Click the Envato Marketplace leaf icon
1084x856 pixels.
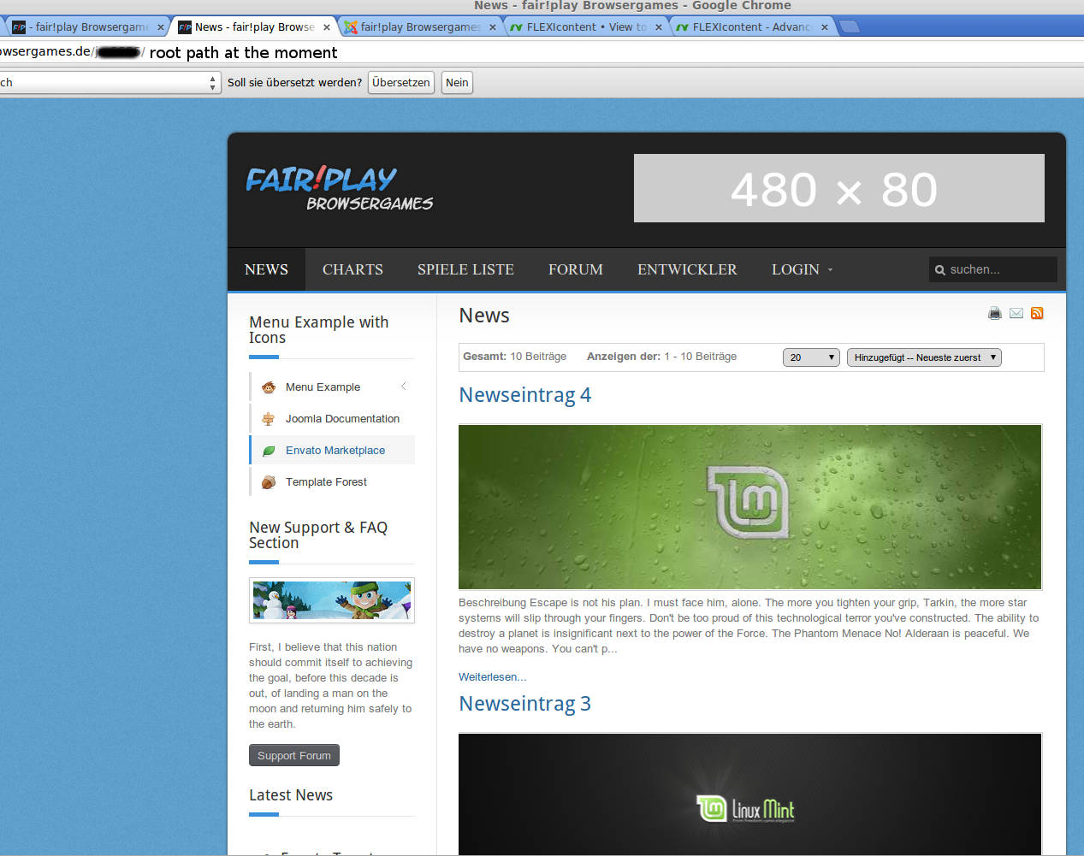(269, 451)
